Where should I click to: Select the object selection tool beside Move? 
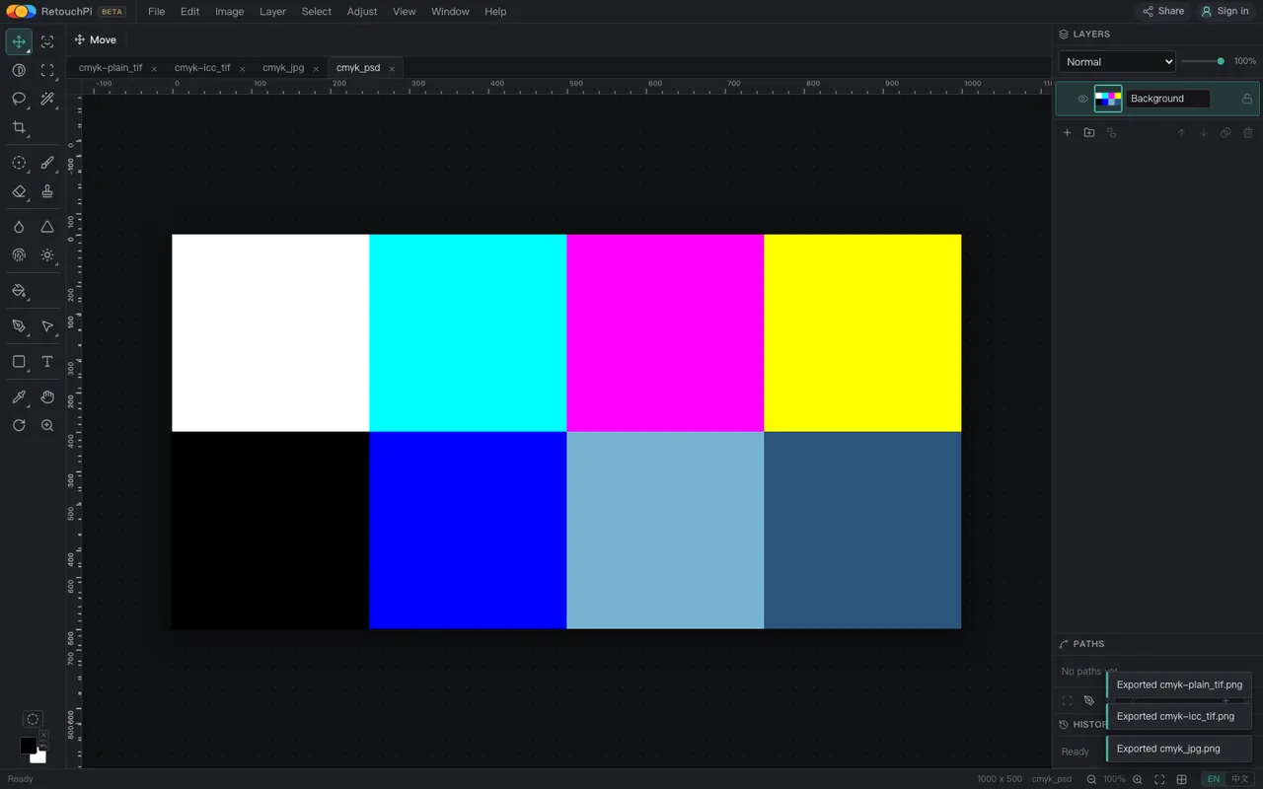coord(47,41)
